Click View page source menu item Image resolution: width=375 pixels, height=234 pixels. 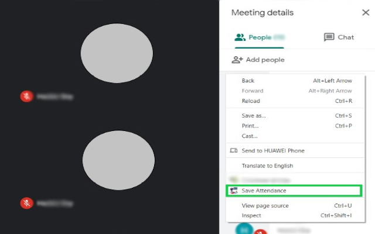pos(265,205)
